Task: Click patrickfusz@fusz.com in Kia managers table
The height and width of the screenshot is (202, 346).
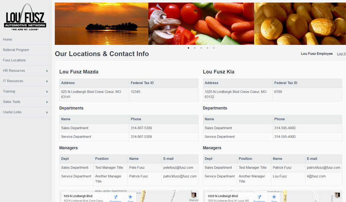Action: pos(323,167)
